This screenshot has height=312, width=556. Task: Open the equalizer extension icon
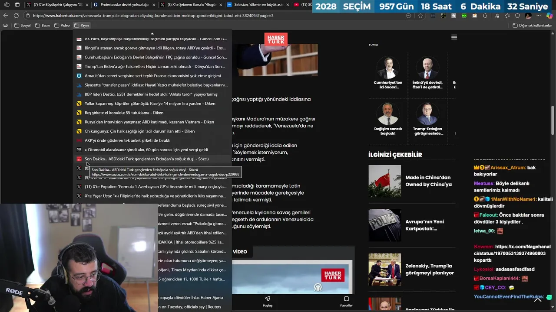tap(433, 16)
